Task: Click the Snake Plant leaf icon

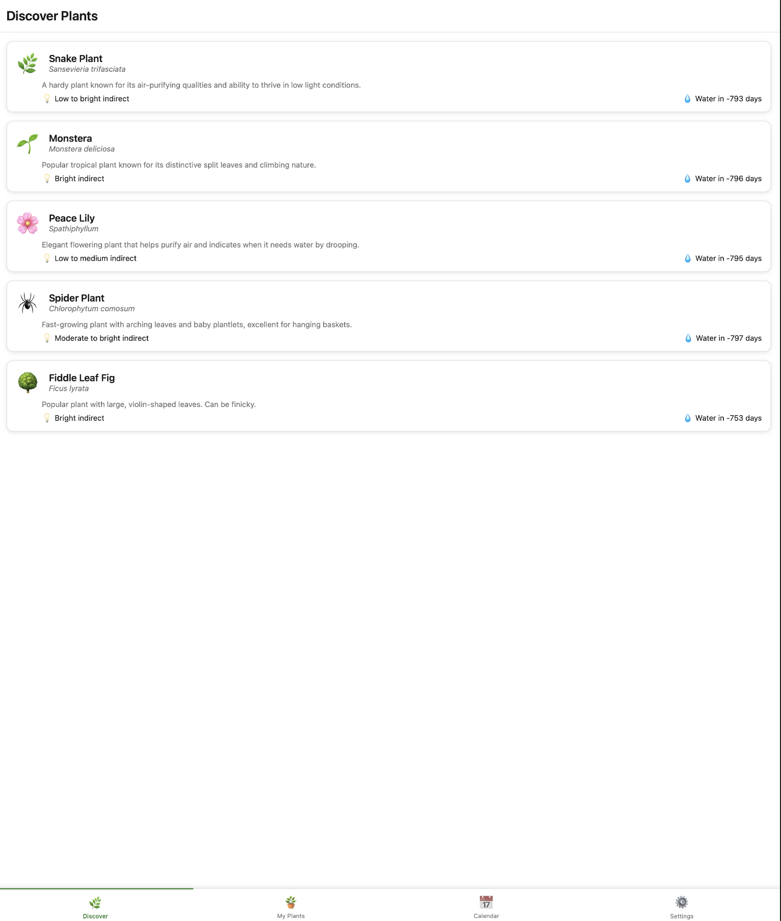Action: click(28, 63)
